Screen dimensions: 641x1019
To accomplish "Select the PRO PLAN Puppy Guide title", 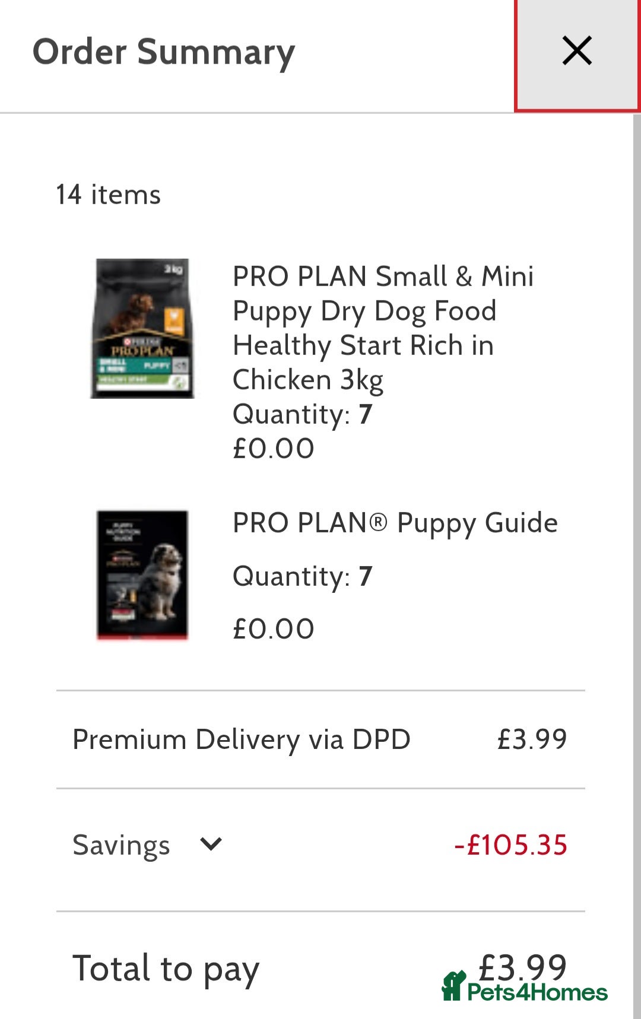I will (395, 523).
